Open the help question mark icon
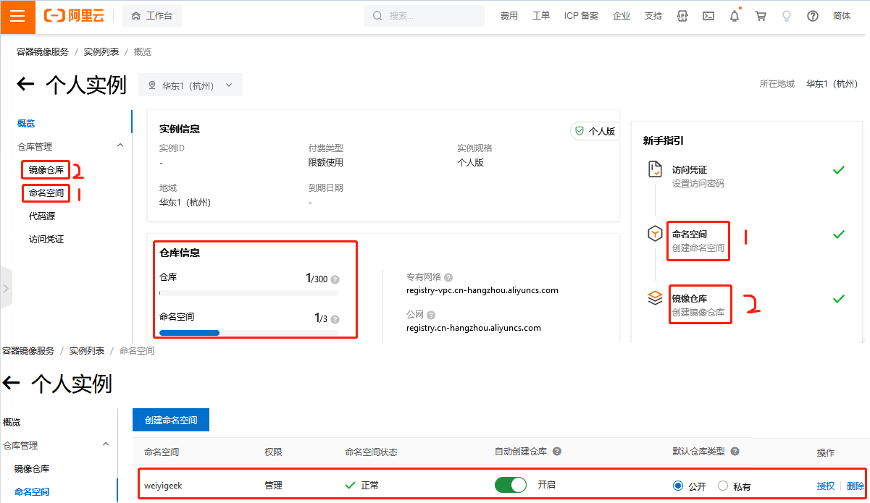This screenshot has width=870, height=503. pyautogui.click(x=813, y=16)
